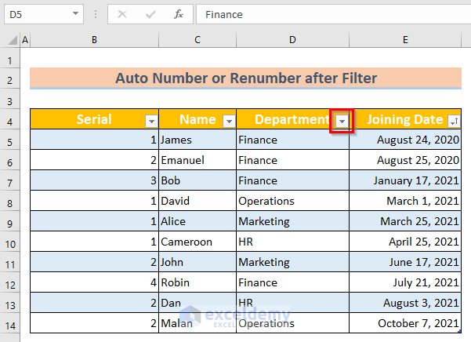Open the Serial column filter dropdown
This screenshot has height=342, width=471.
click(x=151, y=121)
